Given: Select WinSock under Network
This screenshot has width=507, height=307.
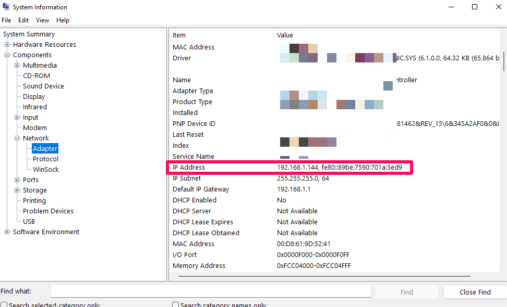Looking at the screenshot, I should (x=46, y=169).
